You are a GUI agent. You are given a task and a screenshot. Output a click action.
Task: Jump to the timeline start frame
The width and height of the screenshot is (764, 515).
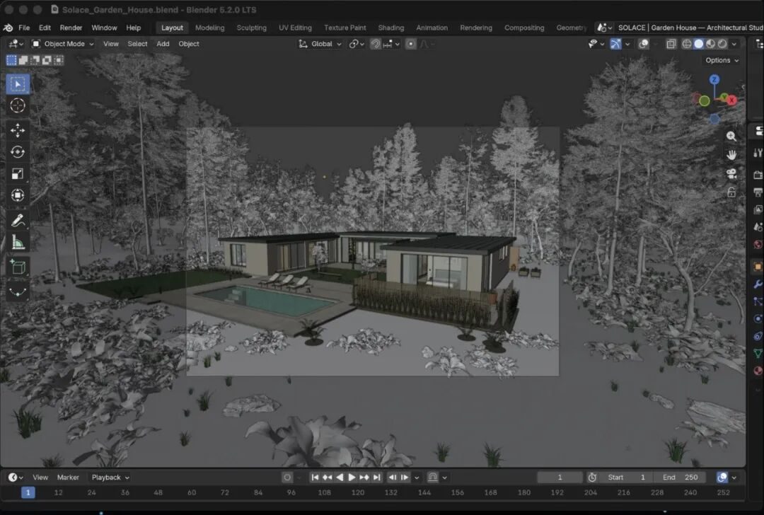pyautogui.click(x=315, y=478)
